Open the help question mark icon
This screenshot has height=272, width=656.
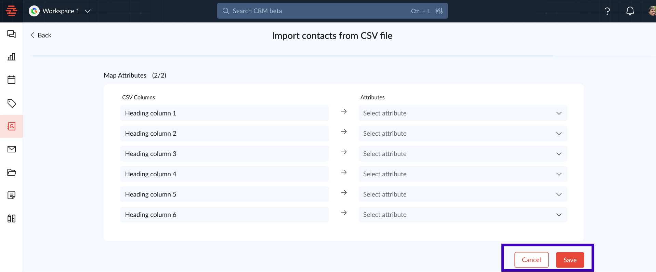click(607, 11)
